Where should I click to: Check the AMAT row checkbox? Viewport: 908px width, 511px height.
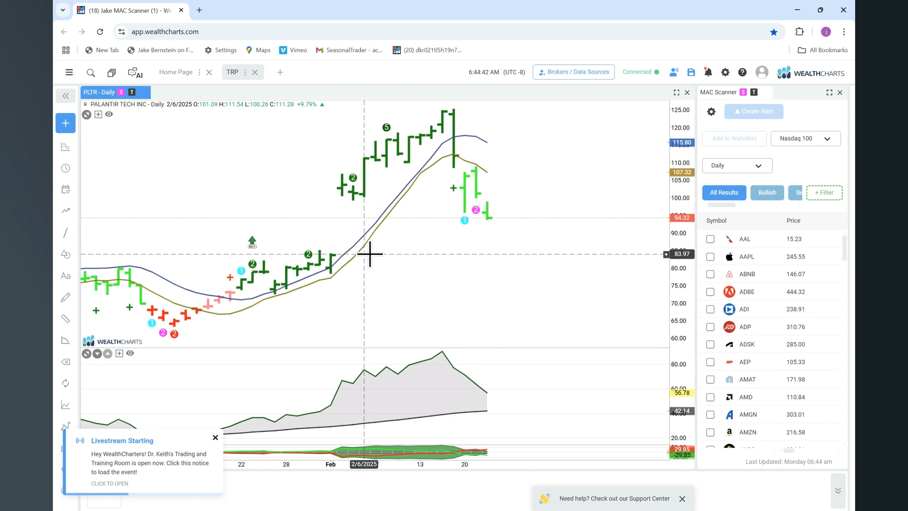tap(710, 380)
